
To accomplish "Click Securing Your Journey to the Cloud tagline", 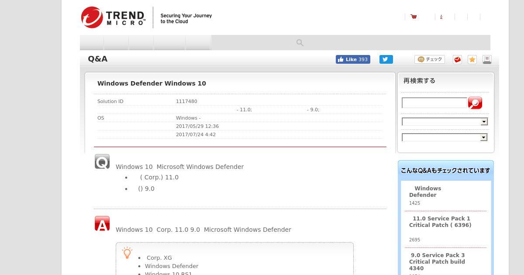I will (x=186, y=18).
